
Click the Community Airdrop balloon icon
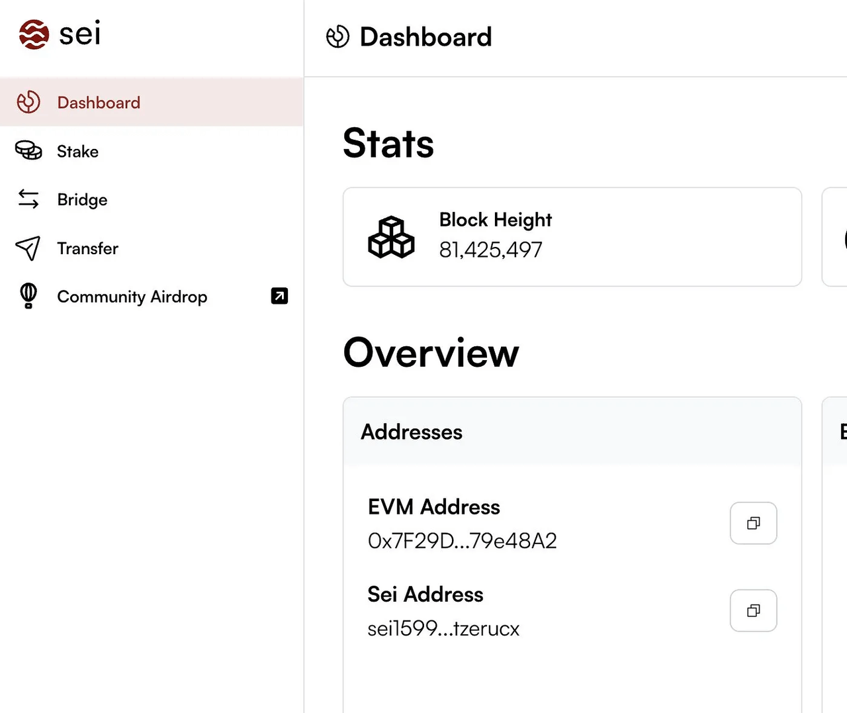[28, 296]
